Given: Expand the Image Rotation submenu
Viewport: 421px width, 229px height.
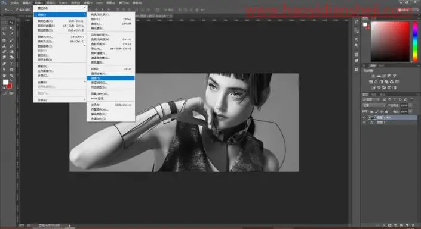Looking at the screenshot, I should pos(60,46).
